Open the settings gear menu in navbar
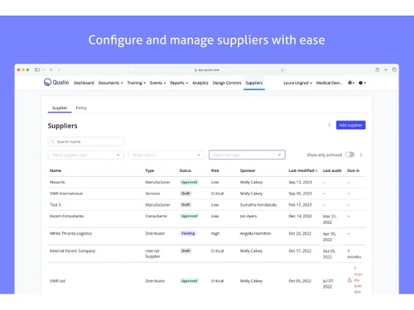The image size is (414, 310). 351,83
